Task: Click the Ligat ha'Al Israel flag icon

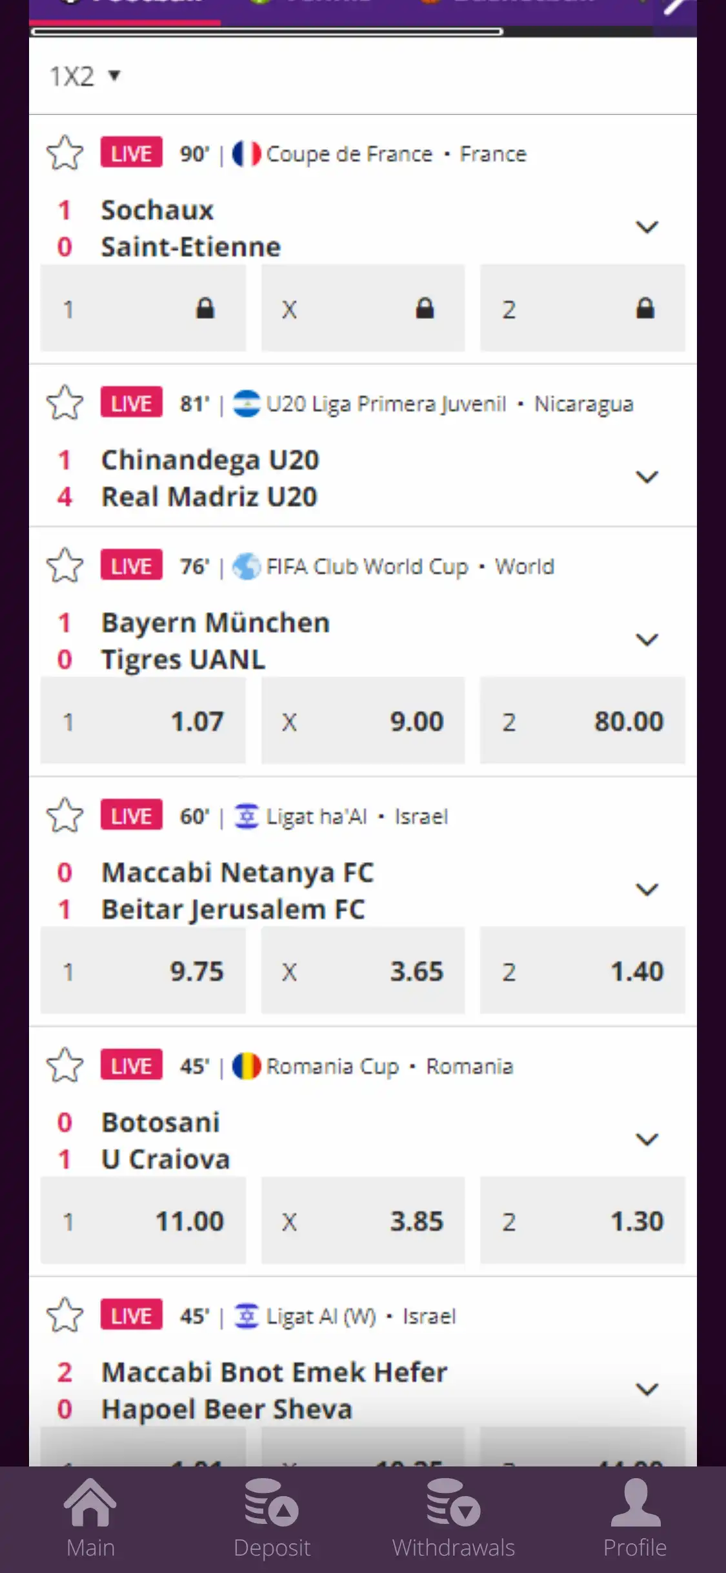Action: 247,816
